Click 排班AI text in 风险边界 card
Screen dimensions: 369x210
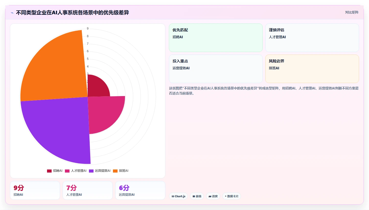(x=274, y=68)
